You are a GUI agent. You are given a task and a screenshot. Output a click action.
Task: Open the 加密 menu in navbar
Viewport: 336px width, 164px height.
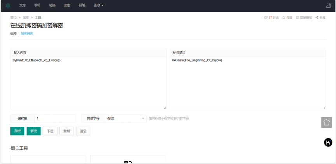tap(67, 6)
